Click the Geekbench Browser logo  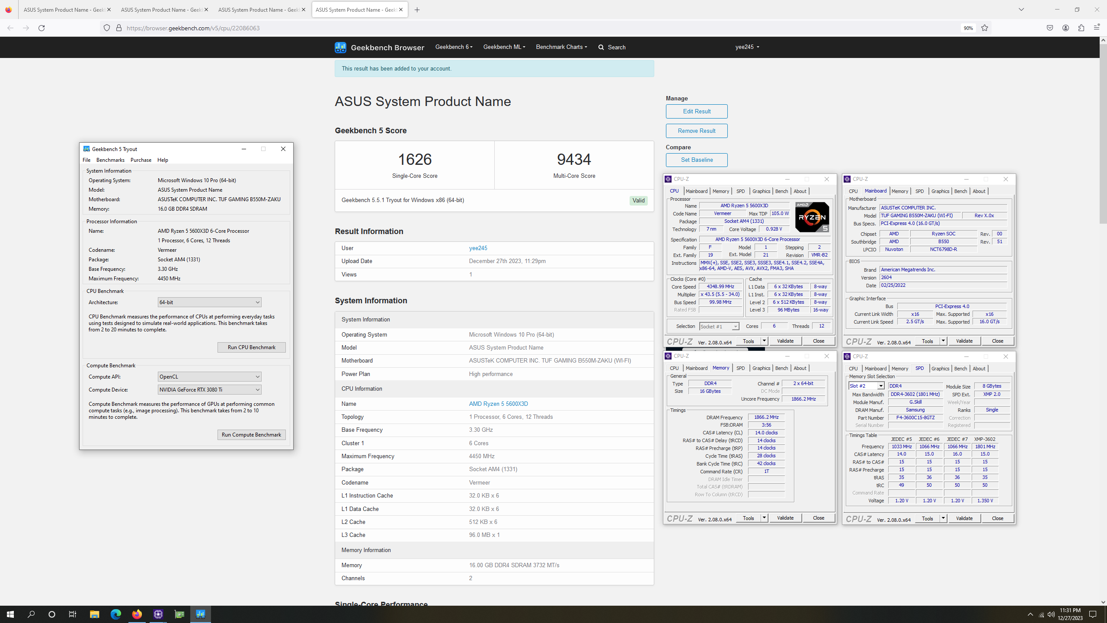coord(379,47)
